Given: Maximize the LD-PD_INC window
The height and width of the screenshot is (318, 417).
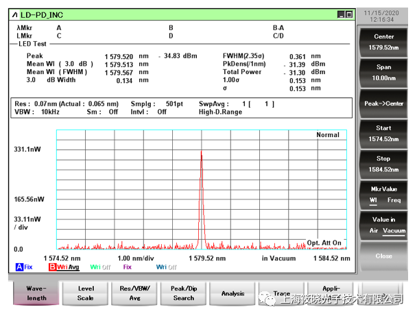Looking at the screenshot, I should (x=349, y=14).
